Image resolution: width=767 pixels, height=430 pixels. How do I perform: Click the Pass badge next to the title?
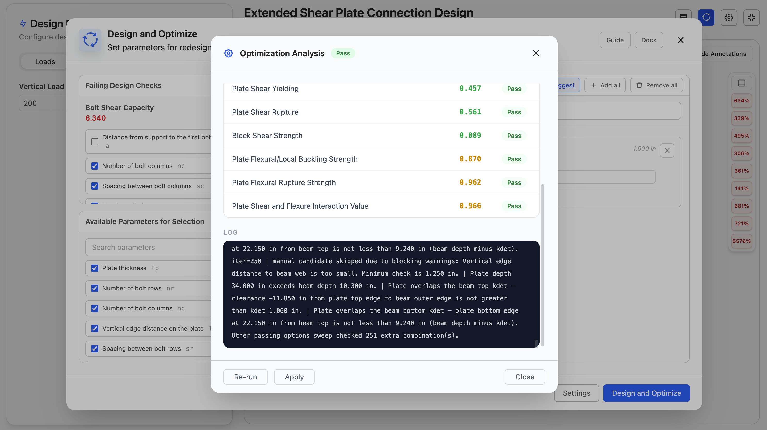point(343,53)
